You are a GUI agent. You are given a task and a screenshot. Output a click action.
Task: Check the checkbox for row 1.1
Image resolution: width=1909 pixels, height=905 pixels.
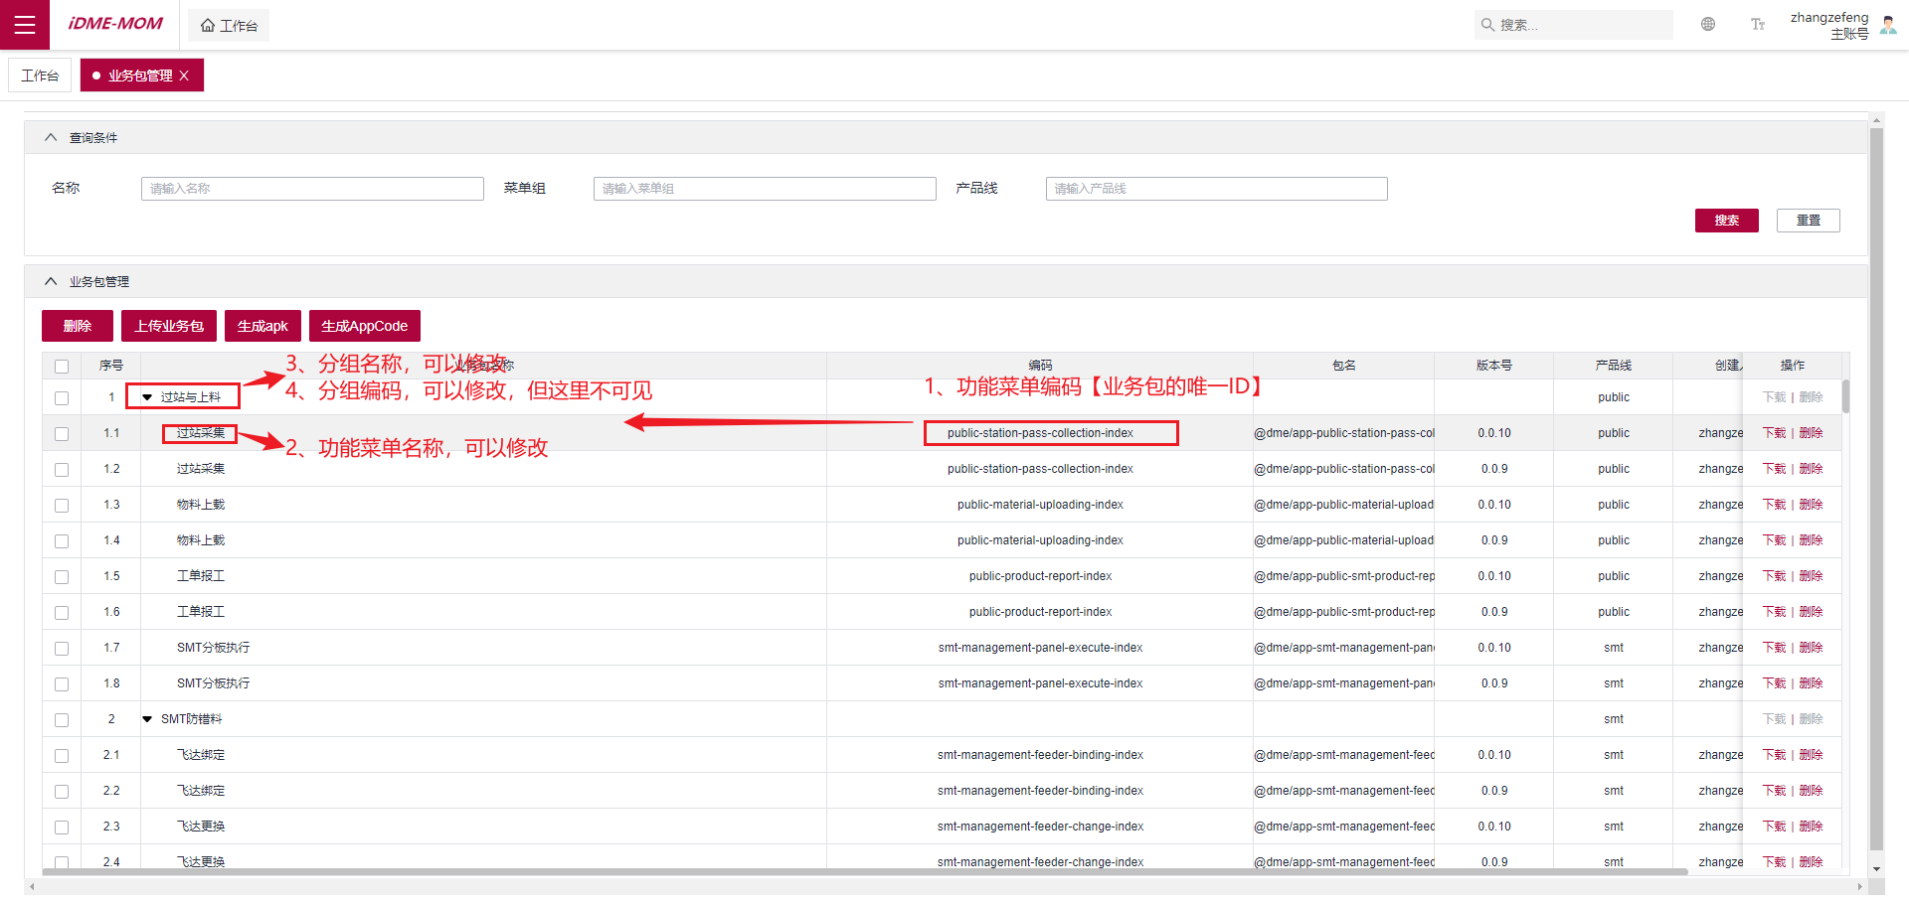62,434
